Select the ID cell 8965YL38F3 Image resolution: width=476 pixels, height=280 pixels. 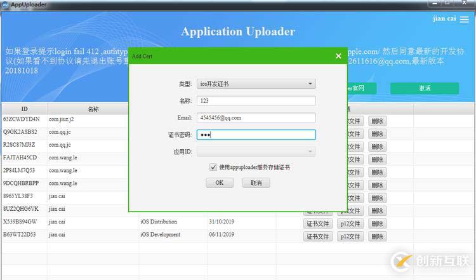[x=18, y=196]
